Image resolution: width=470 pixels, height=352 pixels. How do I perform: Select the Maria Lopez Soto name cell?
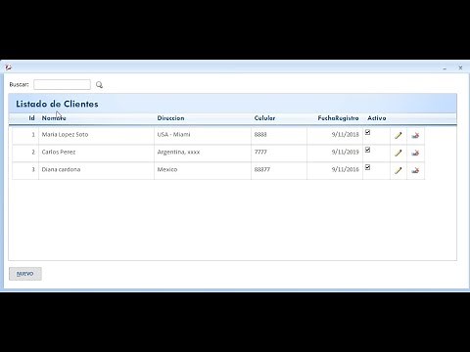point(96,136)
